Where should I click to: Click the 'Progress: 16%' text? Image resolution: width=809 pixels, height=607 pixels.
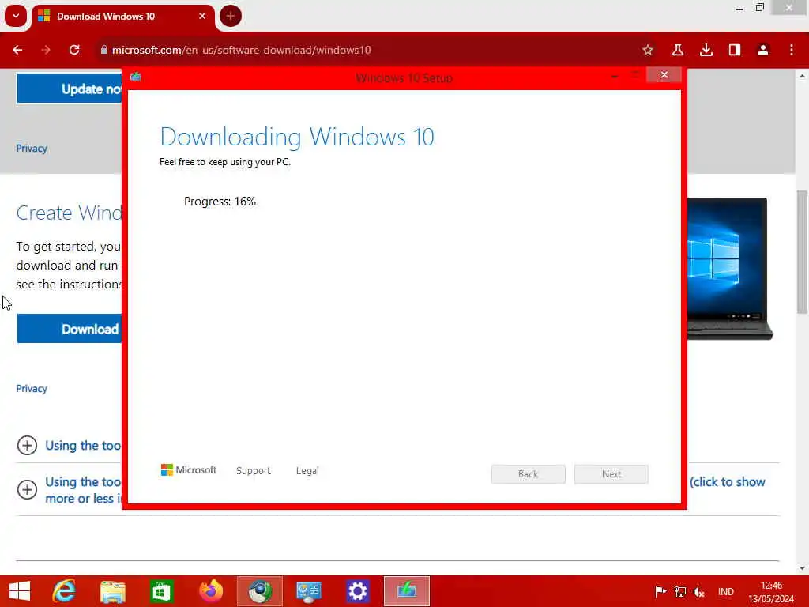[x=220, y=202]
